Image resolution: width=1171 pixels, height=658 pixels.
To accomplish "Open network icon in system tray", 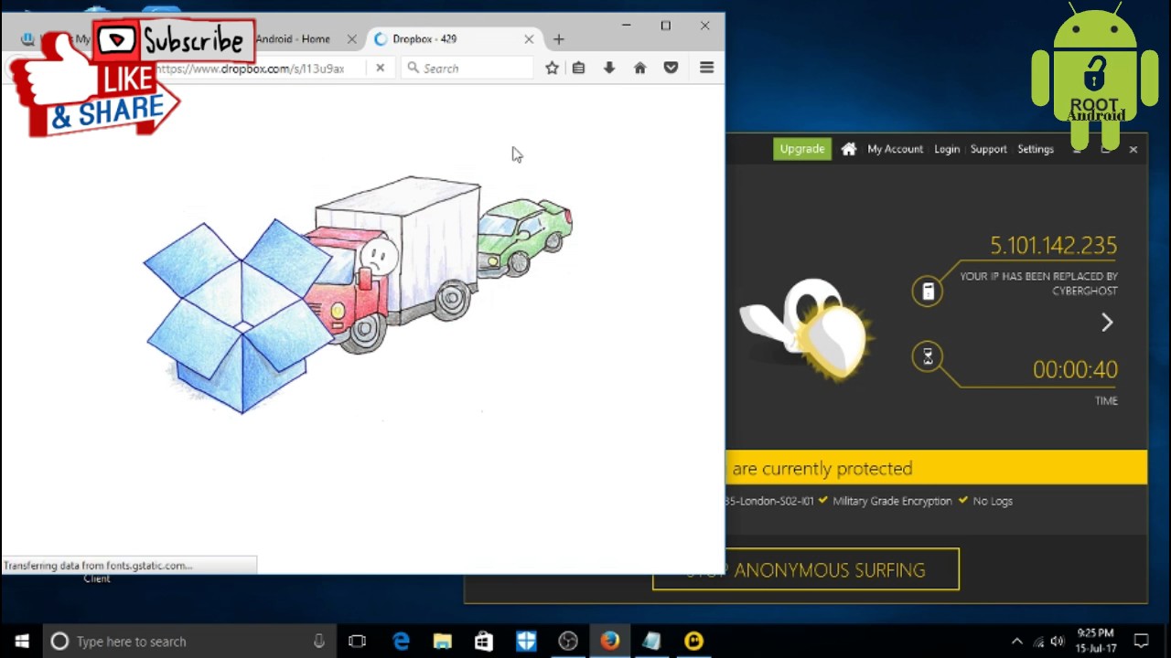I will [x=1038, y=642].
